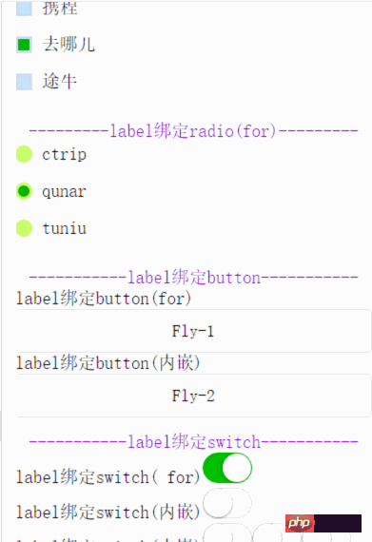Tap the Fly-1 button
Image resolution: width=372 pixels, height=542 pixels.
(x=193, y=331)
